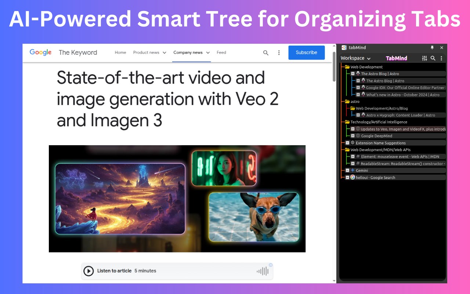This screenshot has width=470, height=294.
Task: Collapse the Astro x Hygraph minus box
Action: (358, 115)
